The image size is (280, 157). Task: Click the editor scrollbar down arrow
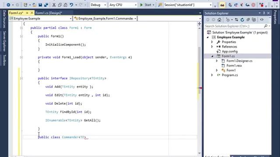pos(199,153)
